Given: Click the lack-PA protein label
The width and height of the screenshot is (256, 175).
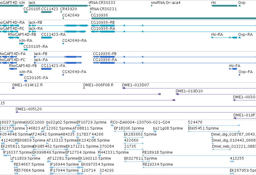Looking at the screenshot, I should coord(41,60).
